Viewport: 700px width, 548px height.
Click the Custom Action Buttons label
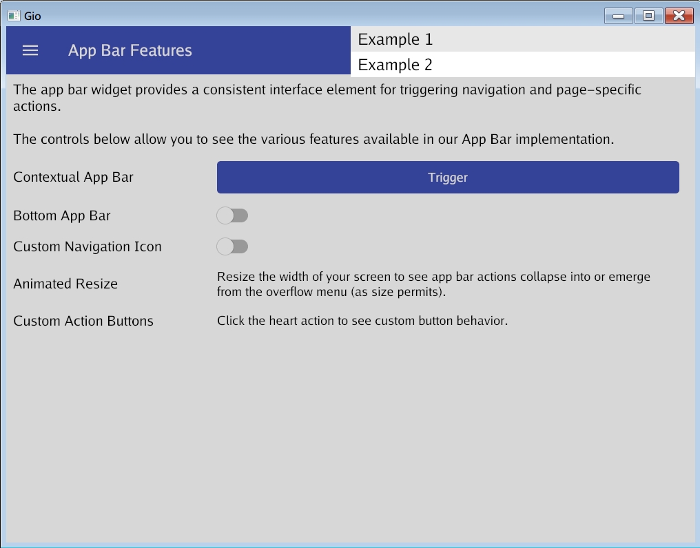[83, 321]
